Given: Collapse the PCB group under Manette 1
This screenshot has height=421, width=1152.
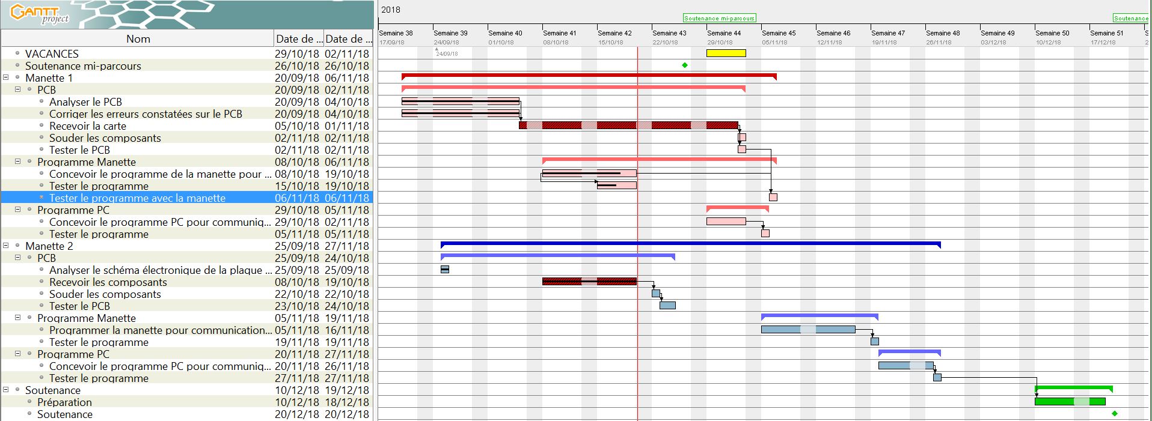Looking at the screenshot, I should coord(18,89).
